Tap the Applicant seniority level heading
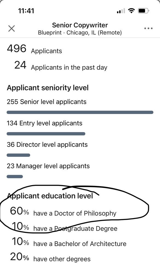This screenshot has height=276, width=160. coord(48,88)
